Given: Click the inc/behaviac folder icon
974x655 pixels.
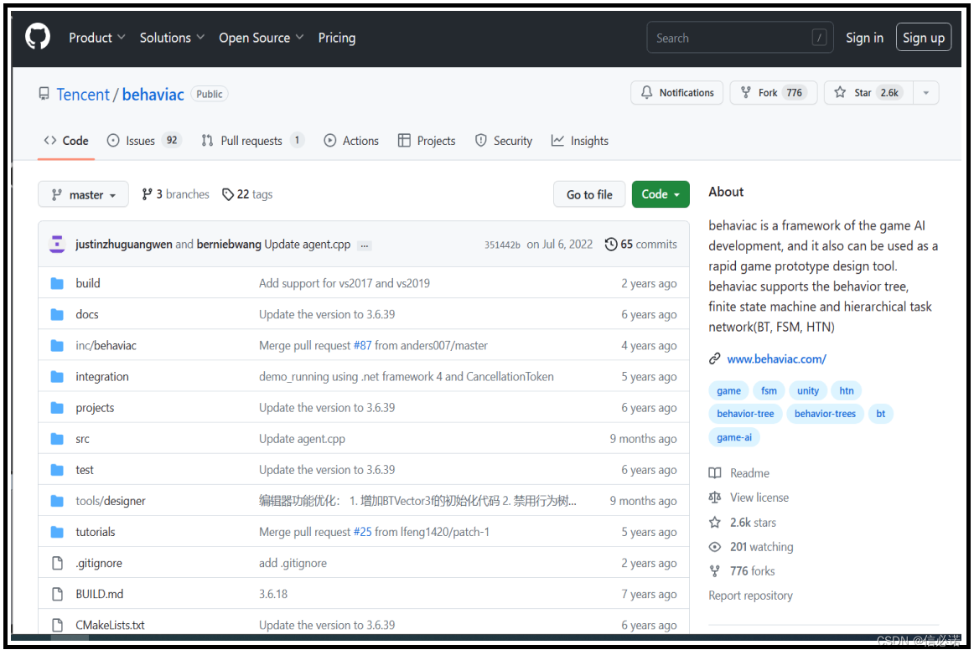Looking at the screenshot, I should tap(57, 345).
